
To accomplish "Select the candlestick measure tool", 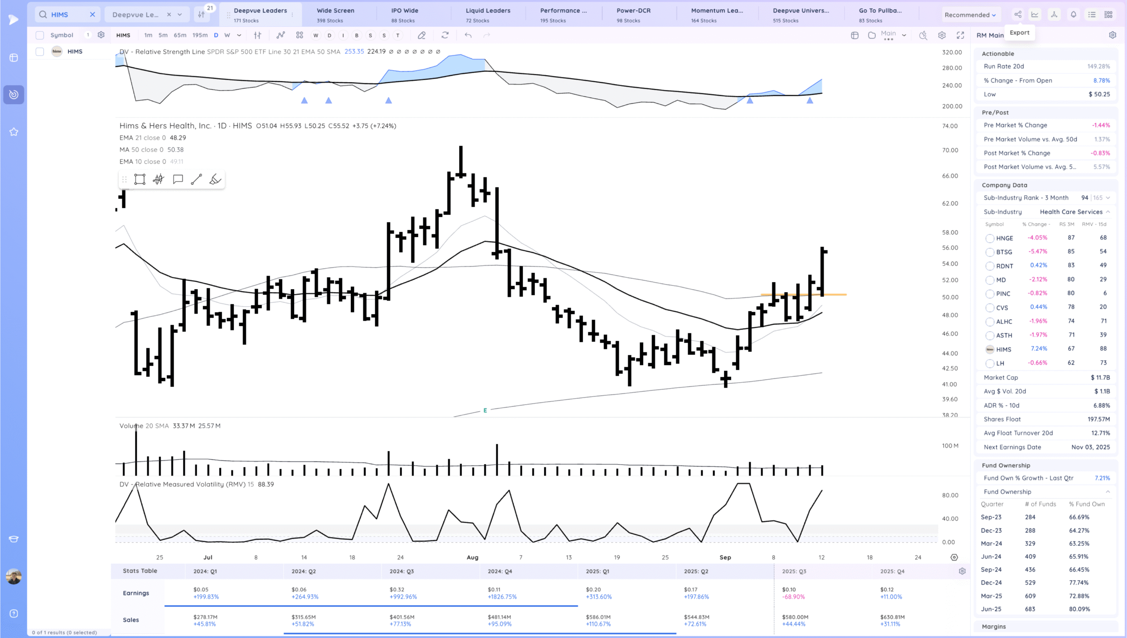I will [x=158, y=179].
